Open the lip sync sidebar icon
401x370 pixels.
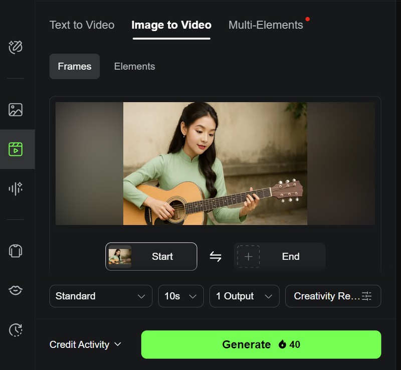[16, 290]
